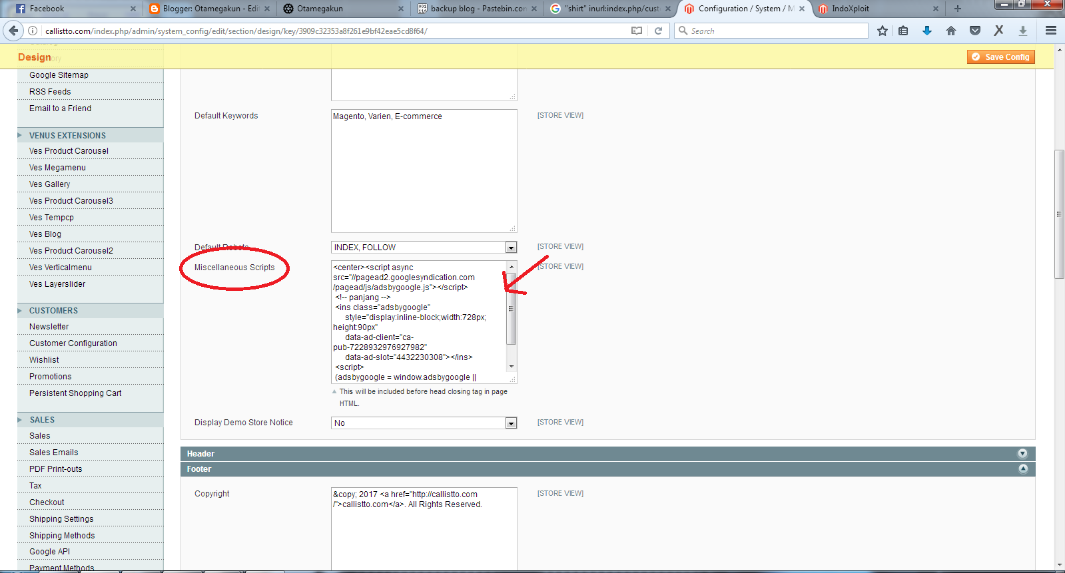Screen dimensions: 1065x573
Task: Open Newsletter settings
Action: tap(49, 327)
